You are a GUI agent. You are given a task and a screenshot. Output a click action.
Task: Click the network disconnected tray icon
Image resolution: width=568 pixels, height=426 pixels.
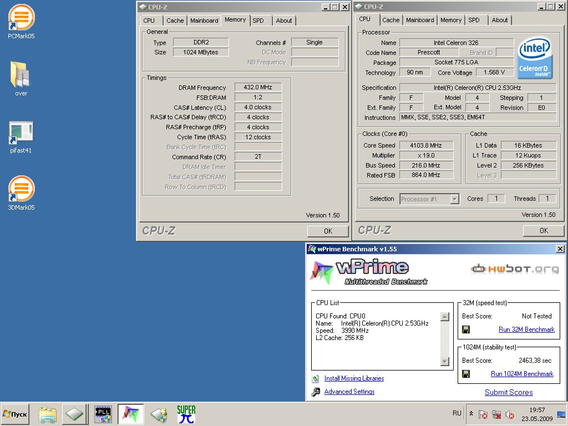click(496, 414)
